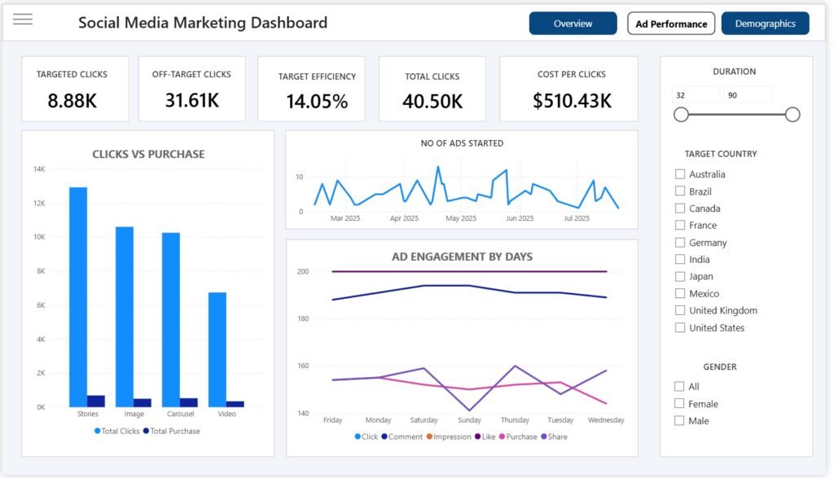This screenshot has height=478, width=834.
Task: Click the Ad Performance button
Action: pos(671,24)
